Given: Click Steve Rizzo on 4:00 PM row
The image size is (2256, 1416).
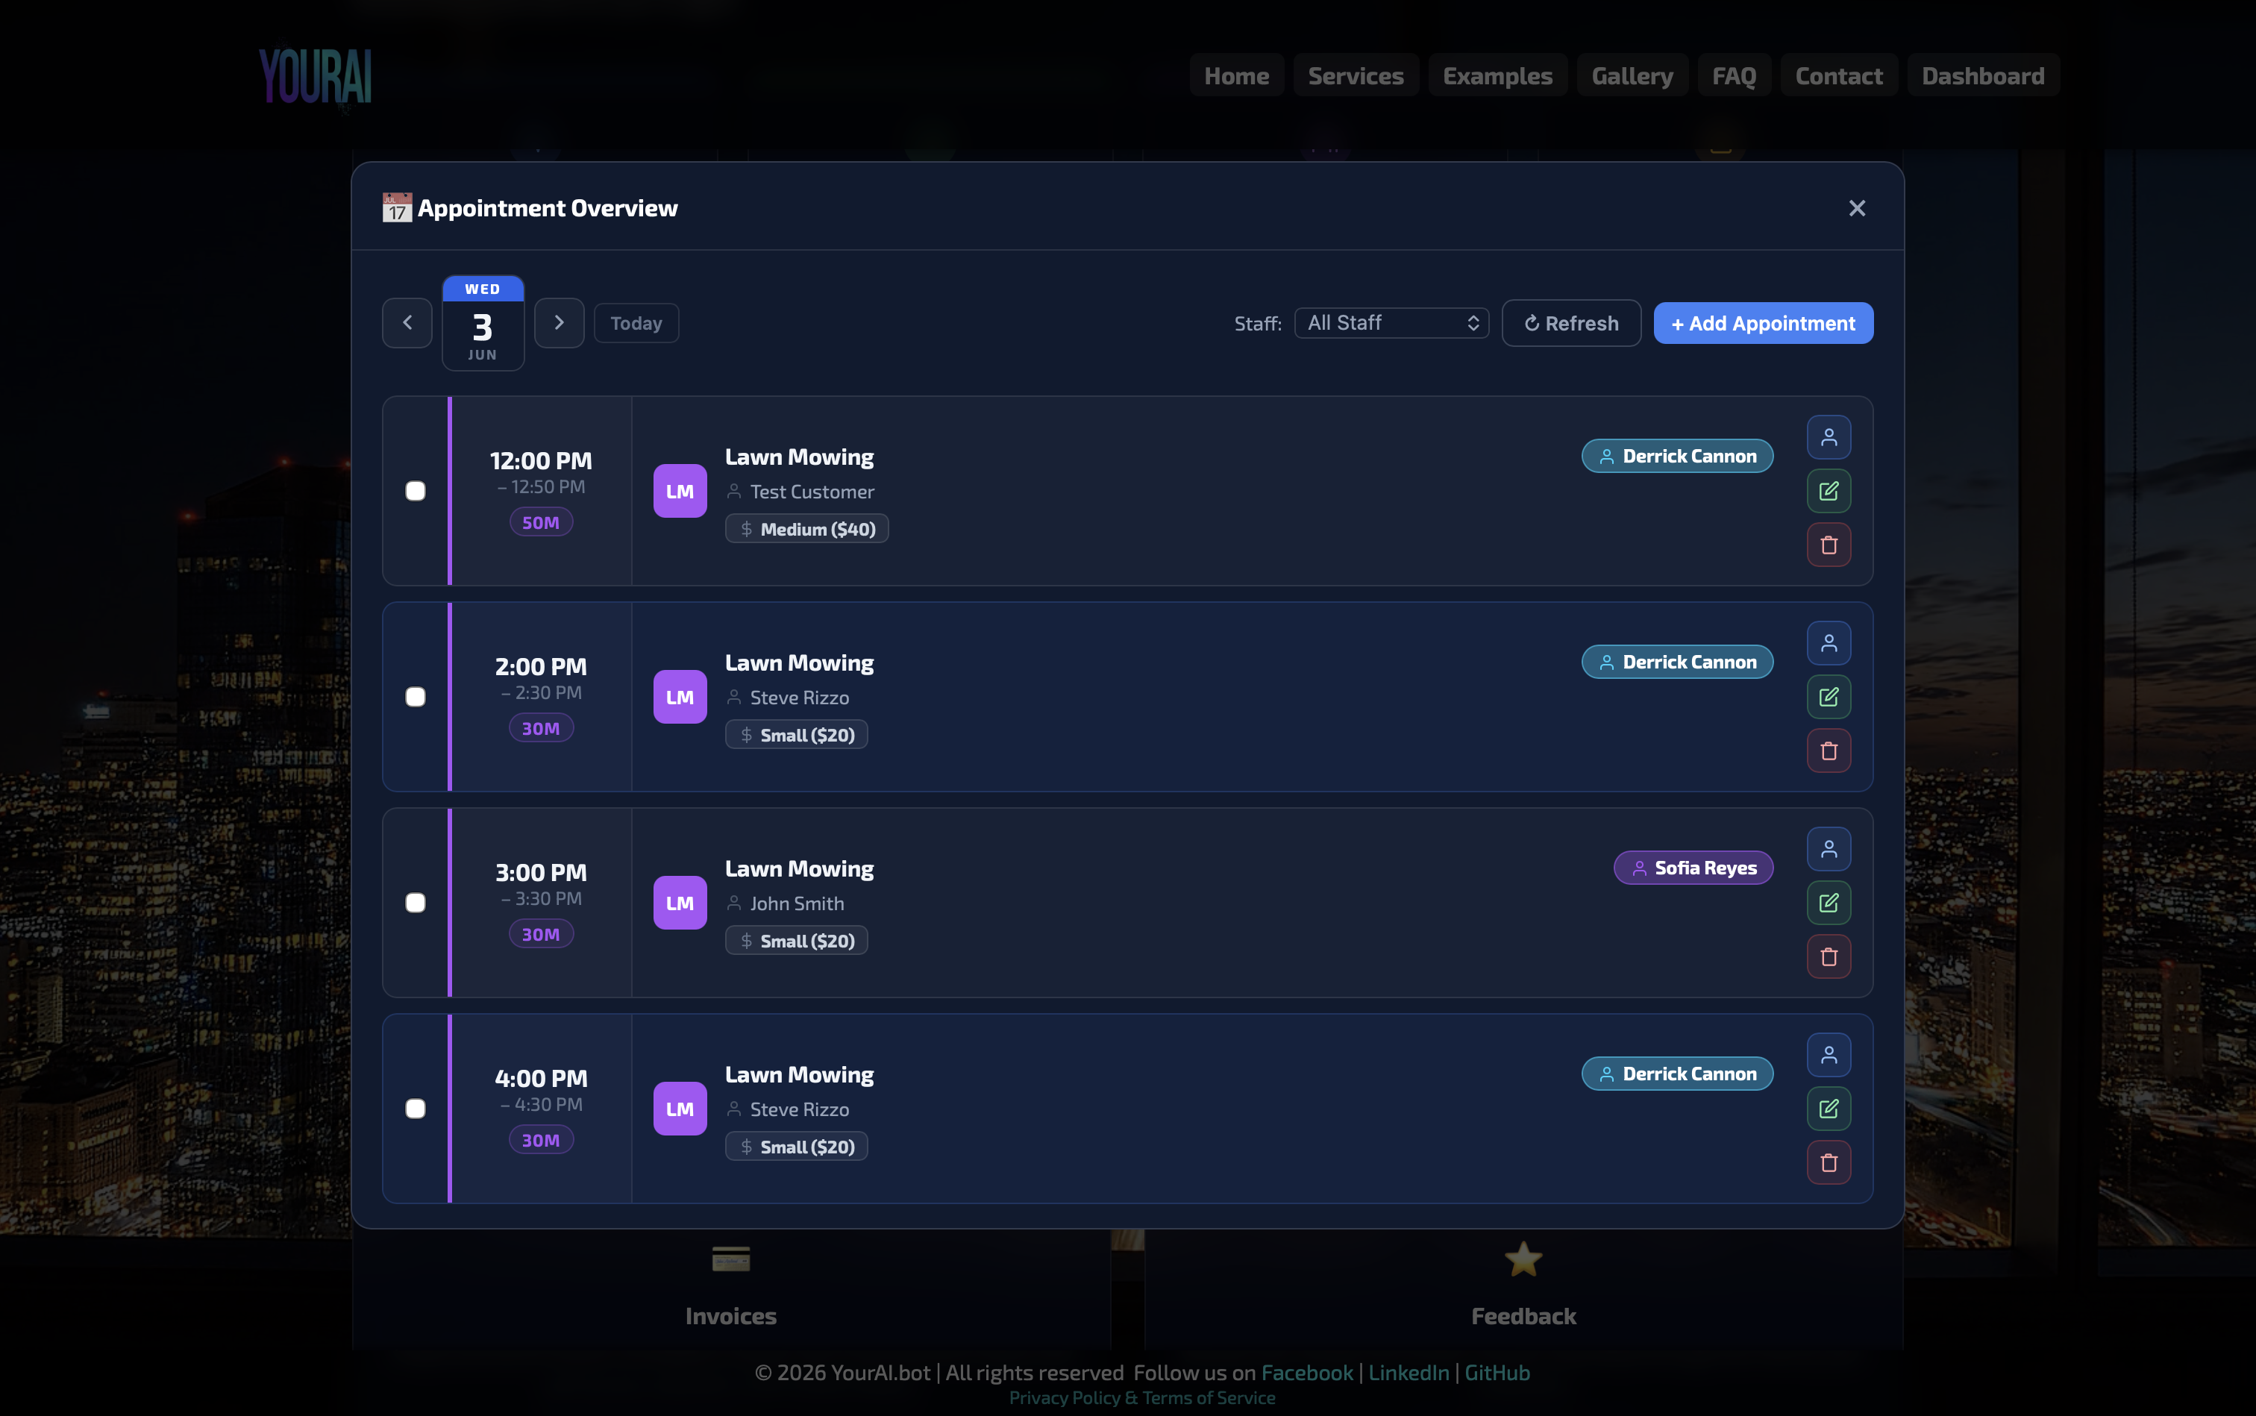Looking at the screenshot, I should pyautogui.click(x=799, y=1110).
